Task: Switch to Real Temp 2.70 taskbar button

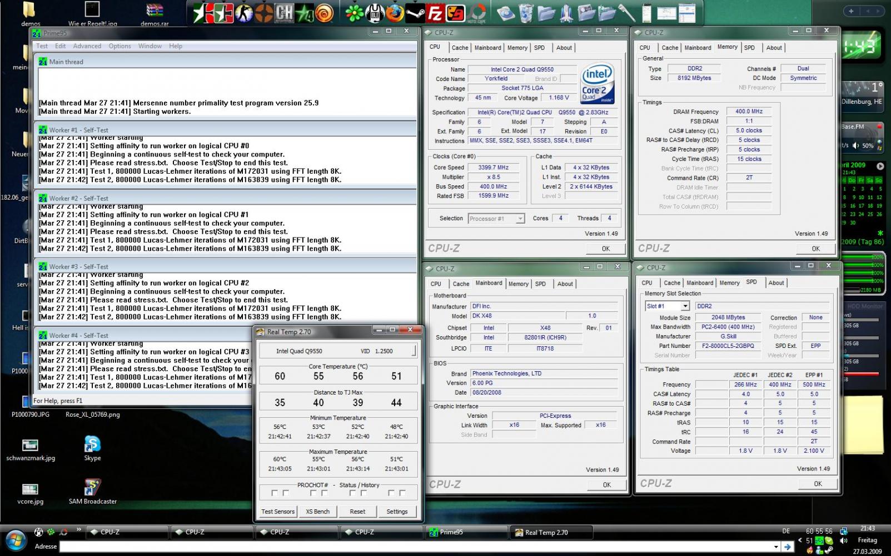Action: (x=551, y=532)
